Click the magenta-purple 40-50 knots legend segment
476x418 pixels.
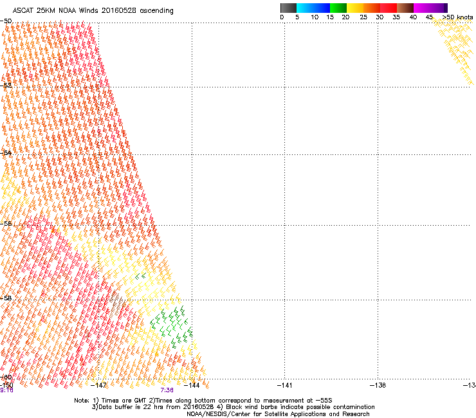coord(430,8)
